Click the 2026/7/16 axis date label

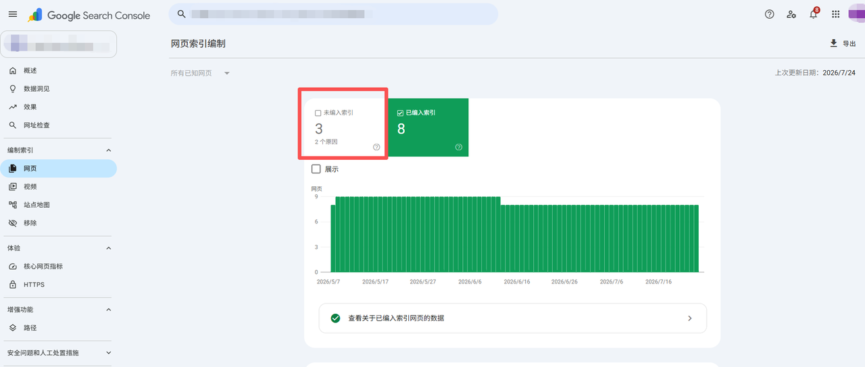pyautogui.click(x=658, y=282)
